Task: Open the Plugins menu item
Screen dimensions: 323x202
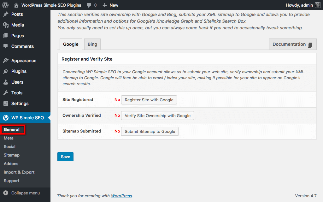Action: [x=19, y=71]
